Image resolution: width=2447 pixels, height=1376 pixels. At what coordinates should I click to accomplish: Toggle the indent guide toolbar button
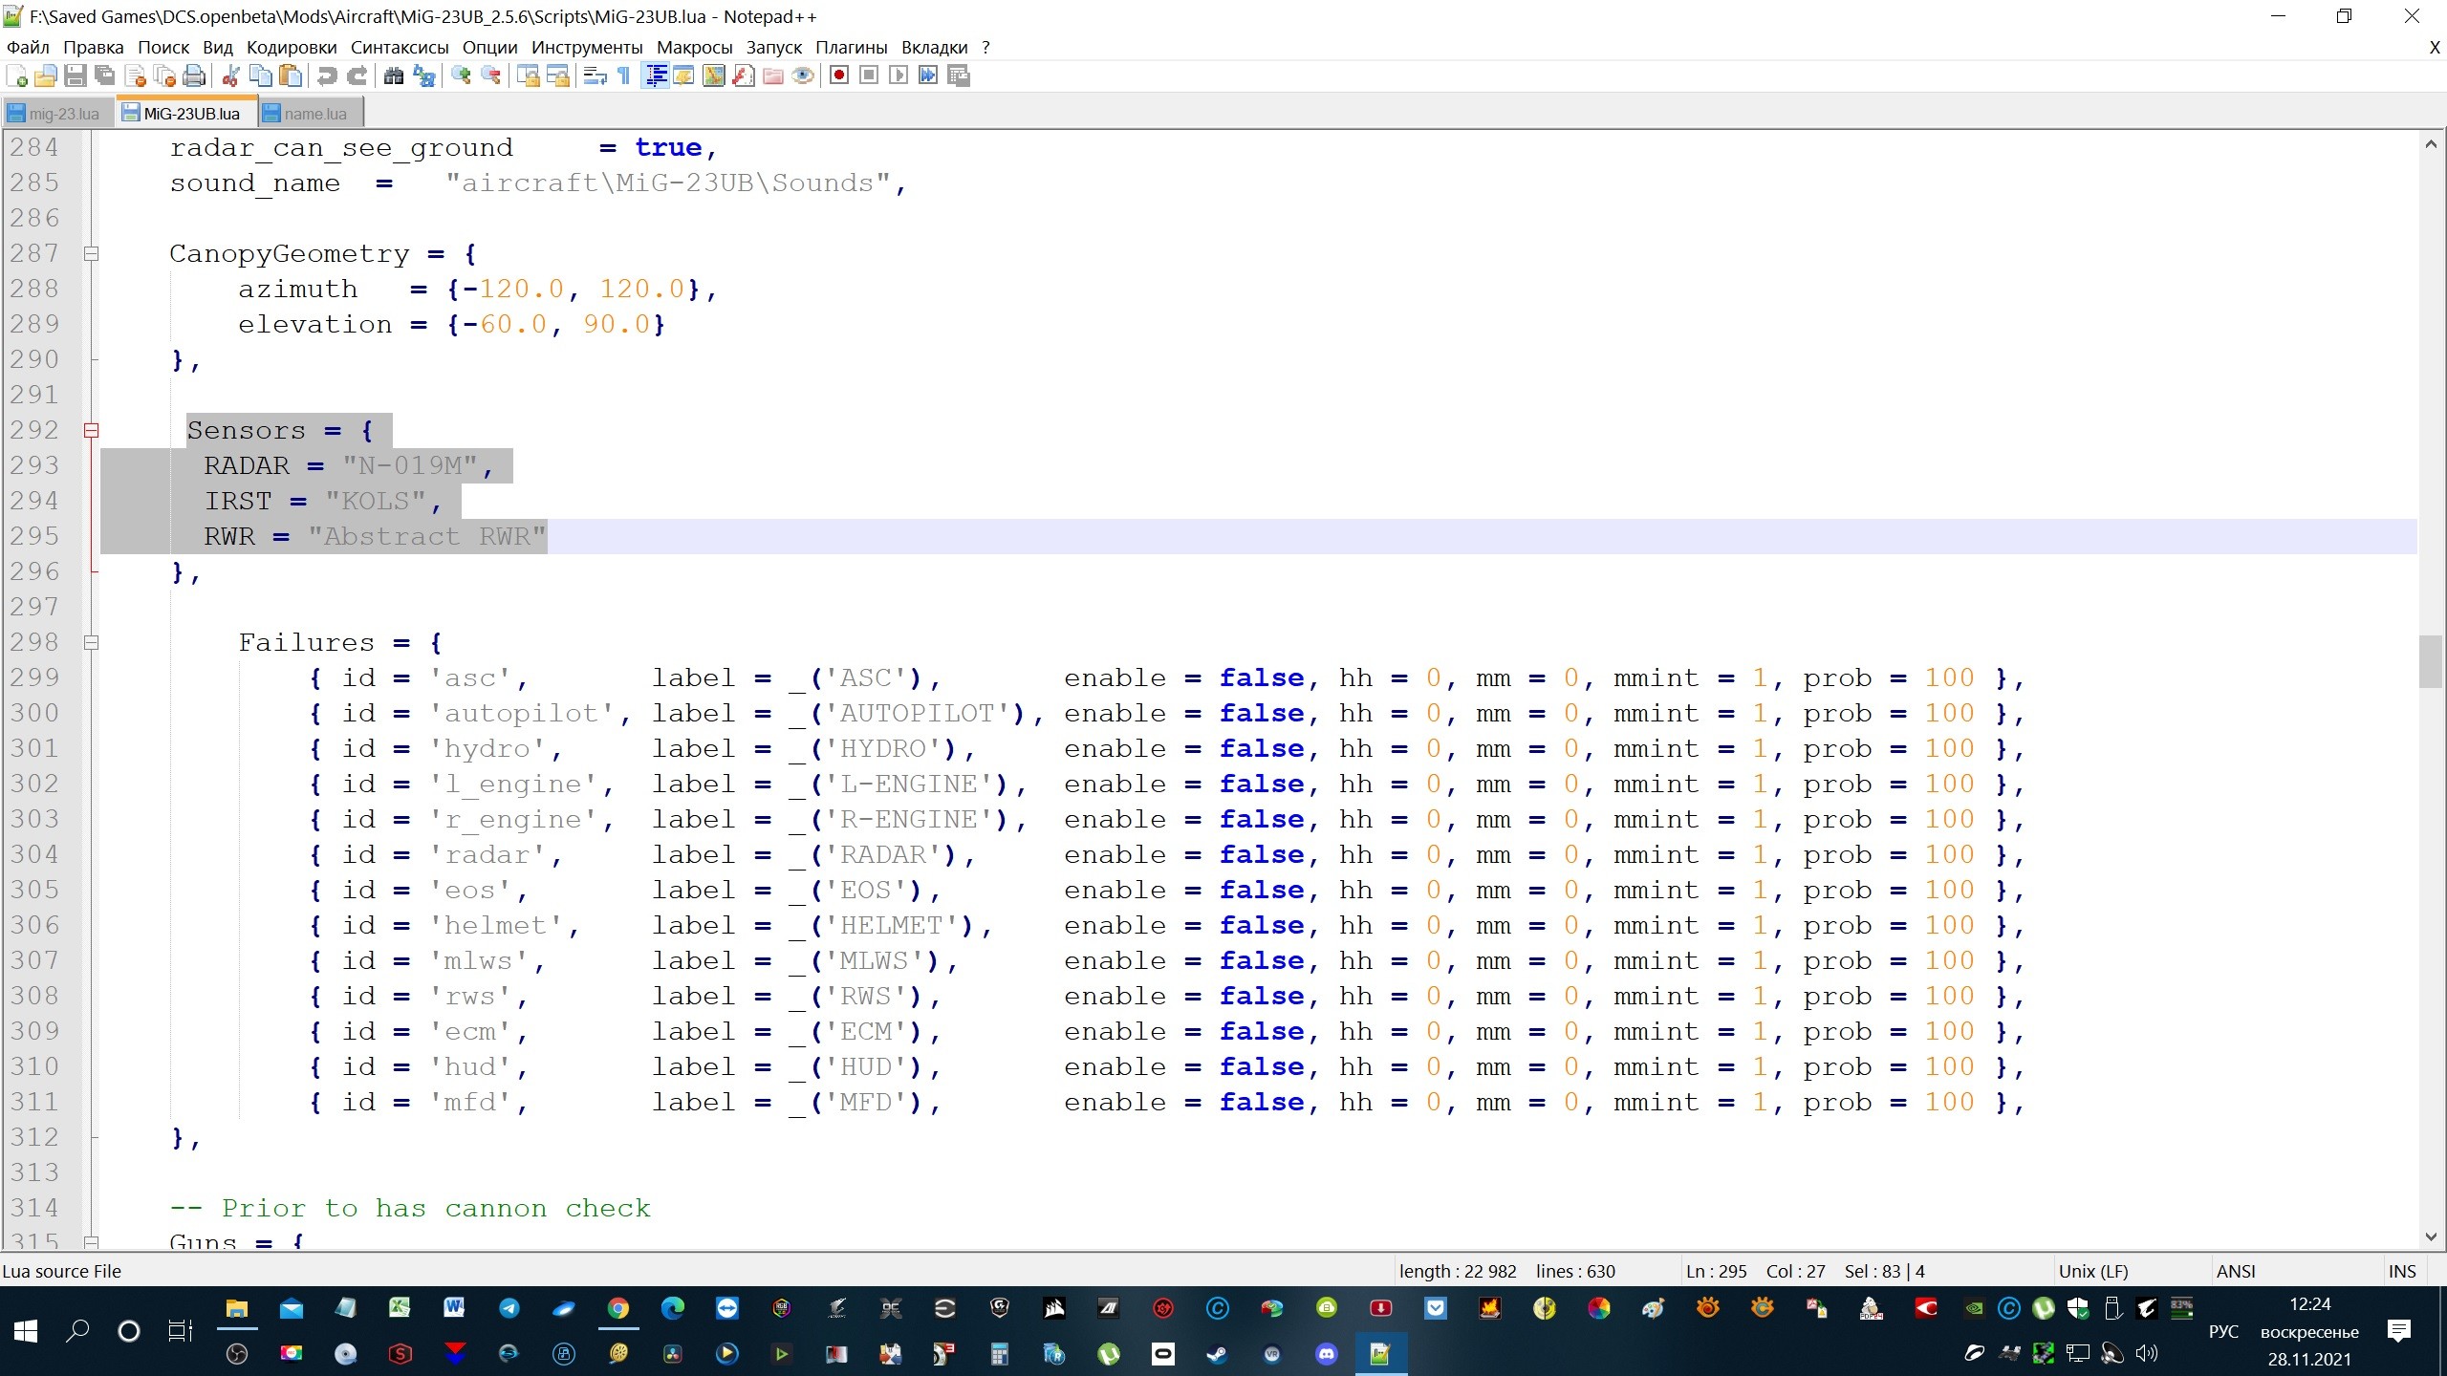(x=656, y=75)
